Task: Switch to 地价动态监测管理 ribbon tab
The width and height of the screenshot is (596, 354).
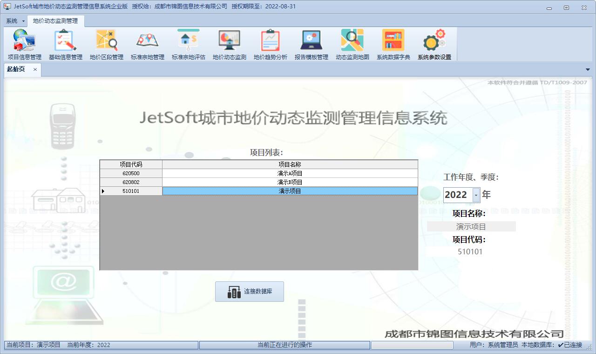Action: (55, 21)
